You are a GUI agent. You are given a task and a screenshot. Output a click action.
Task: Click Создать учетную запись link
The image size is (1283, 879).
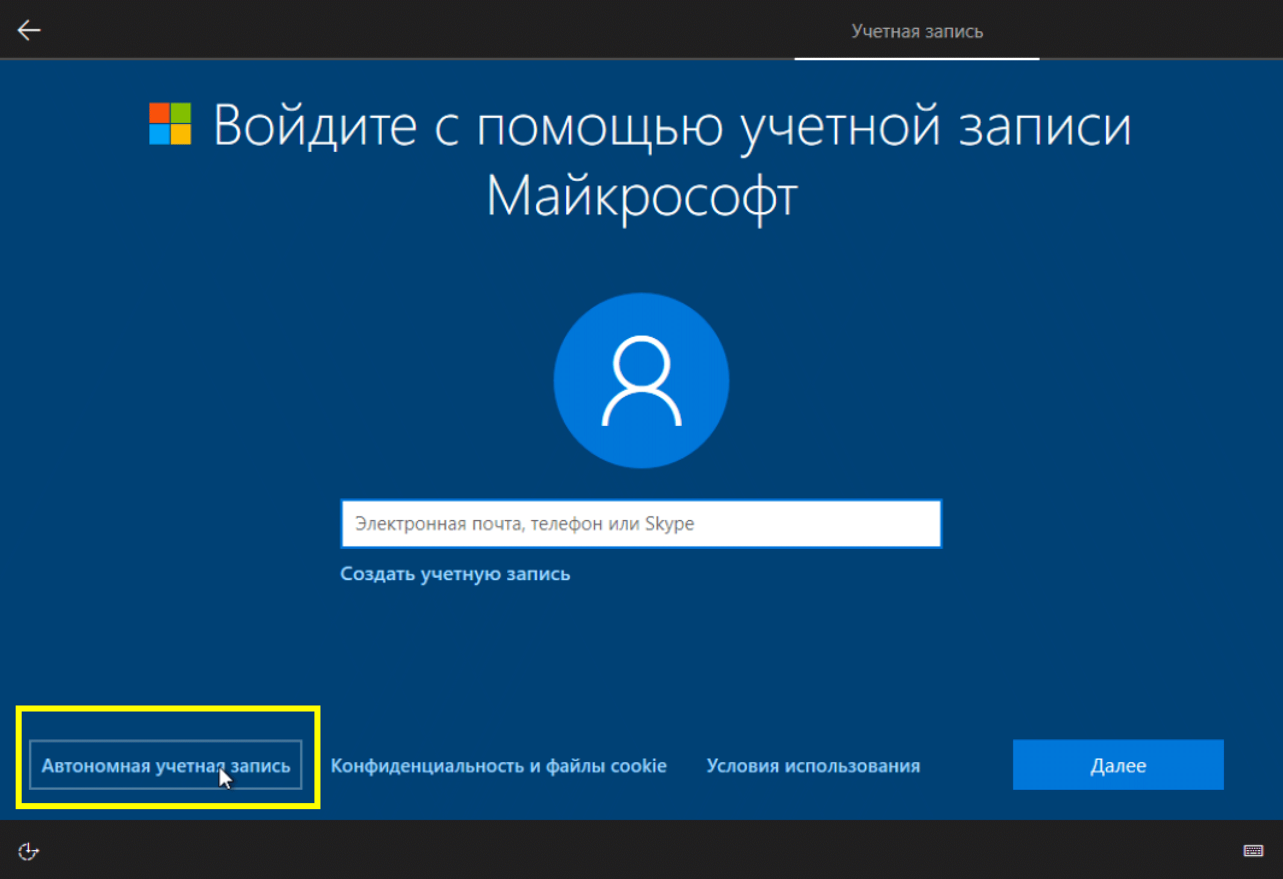tap(455, 574)
